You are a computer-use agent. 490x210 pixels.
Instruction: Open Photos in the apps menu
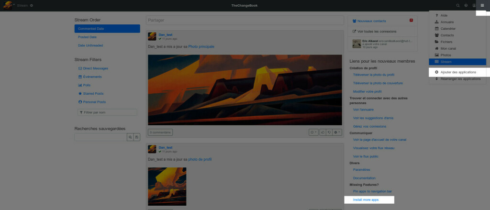457,55
